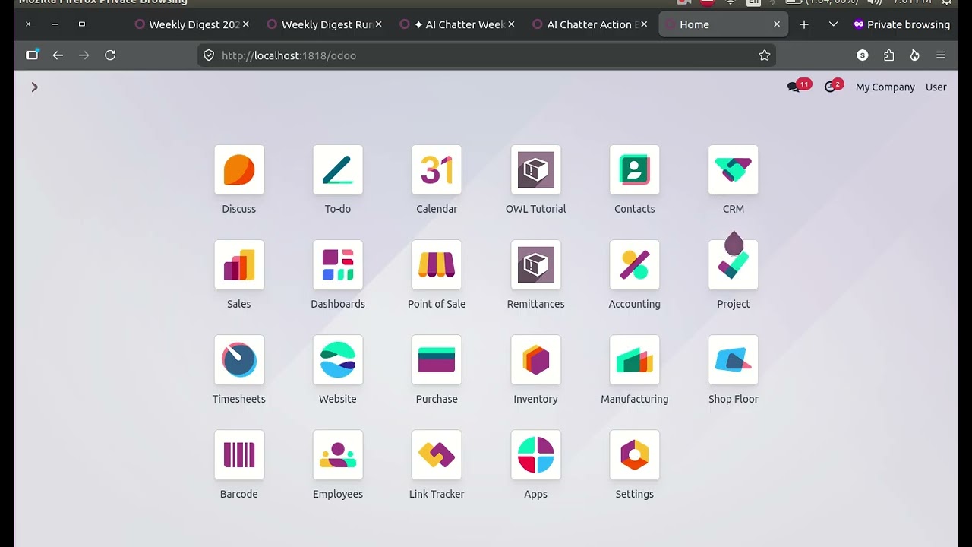Launch the Purchase app

pos(437,360)
